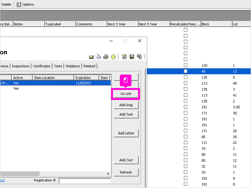
Task: Click the Refresh button
Action: 126,173
